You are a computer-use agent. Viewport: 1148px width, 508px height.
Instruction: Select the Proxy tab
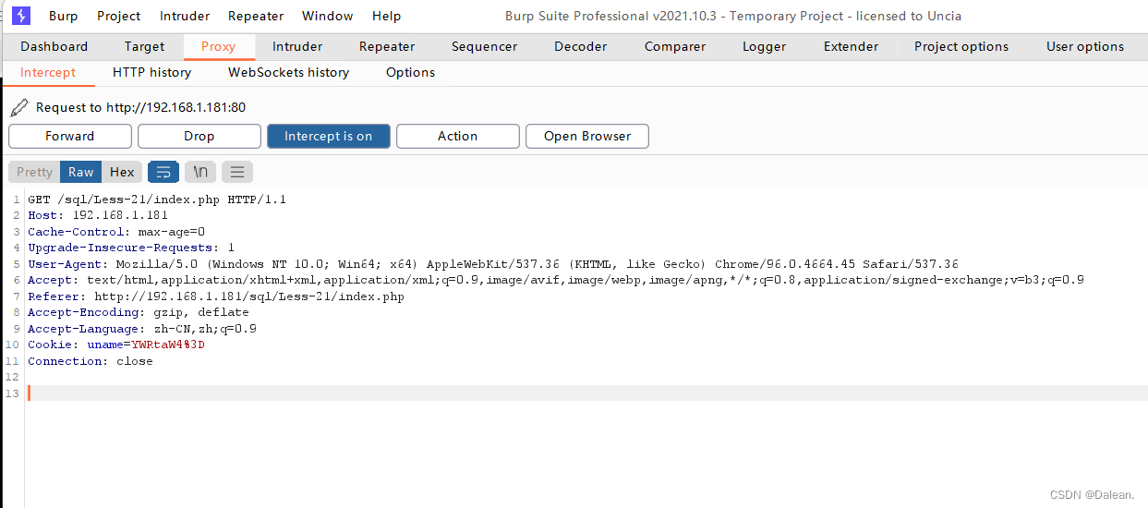(x=219, y=46)
